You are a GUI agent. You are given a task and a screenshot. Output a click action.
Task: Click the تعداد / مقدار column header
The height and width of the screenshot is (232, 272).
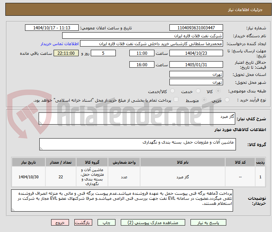[61, 162]
